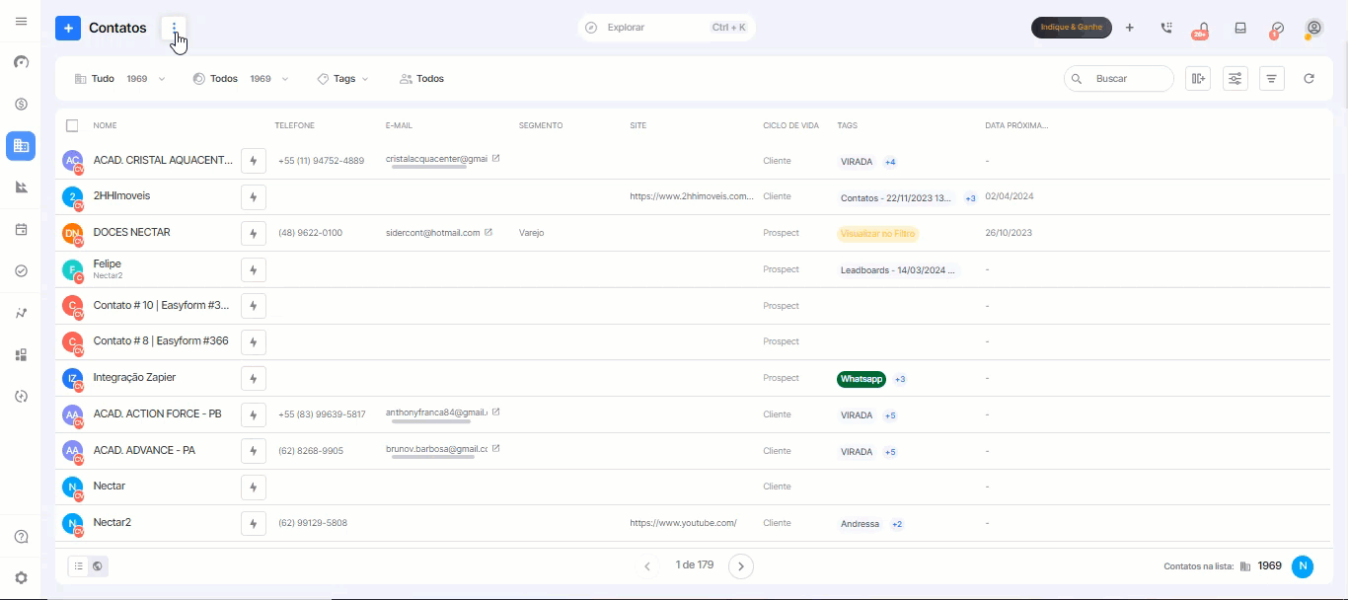
Task: Toggle the hamburger menu in the sidebar
Action: pos(21,21)
